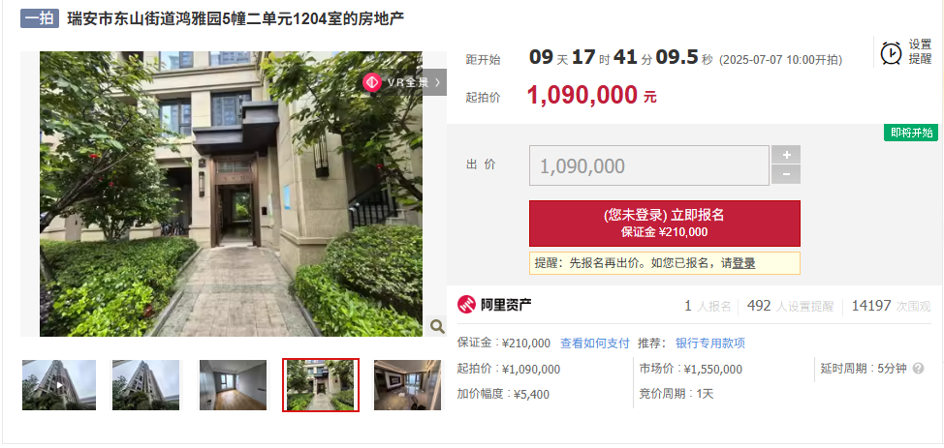The width and height of the screenshot is (944, 448).
Task: Open the 查看如何支付 link
Action: (595, 343)
